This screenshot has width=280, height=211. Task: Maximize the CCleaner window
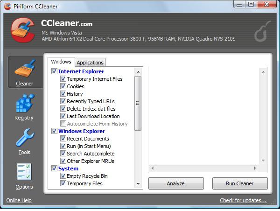[x=251, y=5]
